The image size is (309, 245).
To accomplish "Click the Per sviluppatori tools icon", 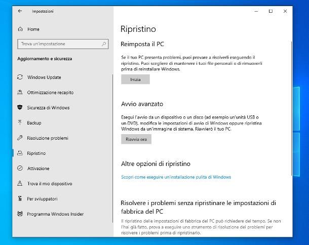I will click(20, 198).
